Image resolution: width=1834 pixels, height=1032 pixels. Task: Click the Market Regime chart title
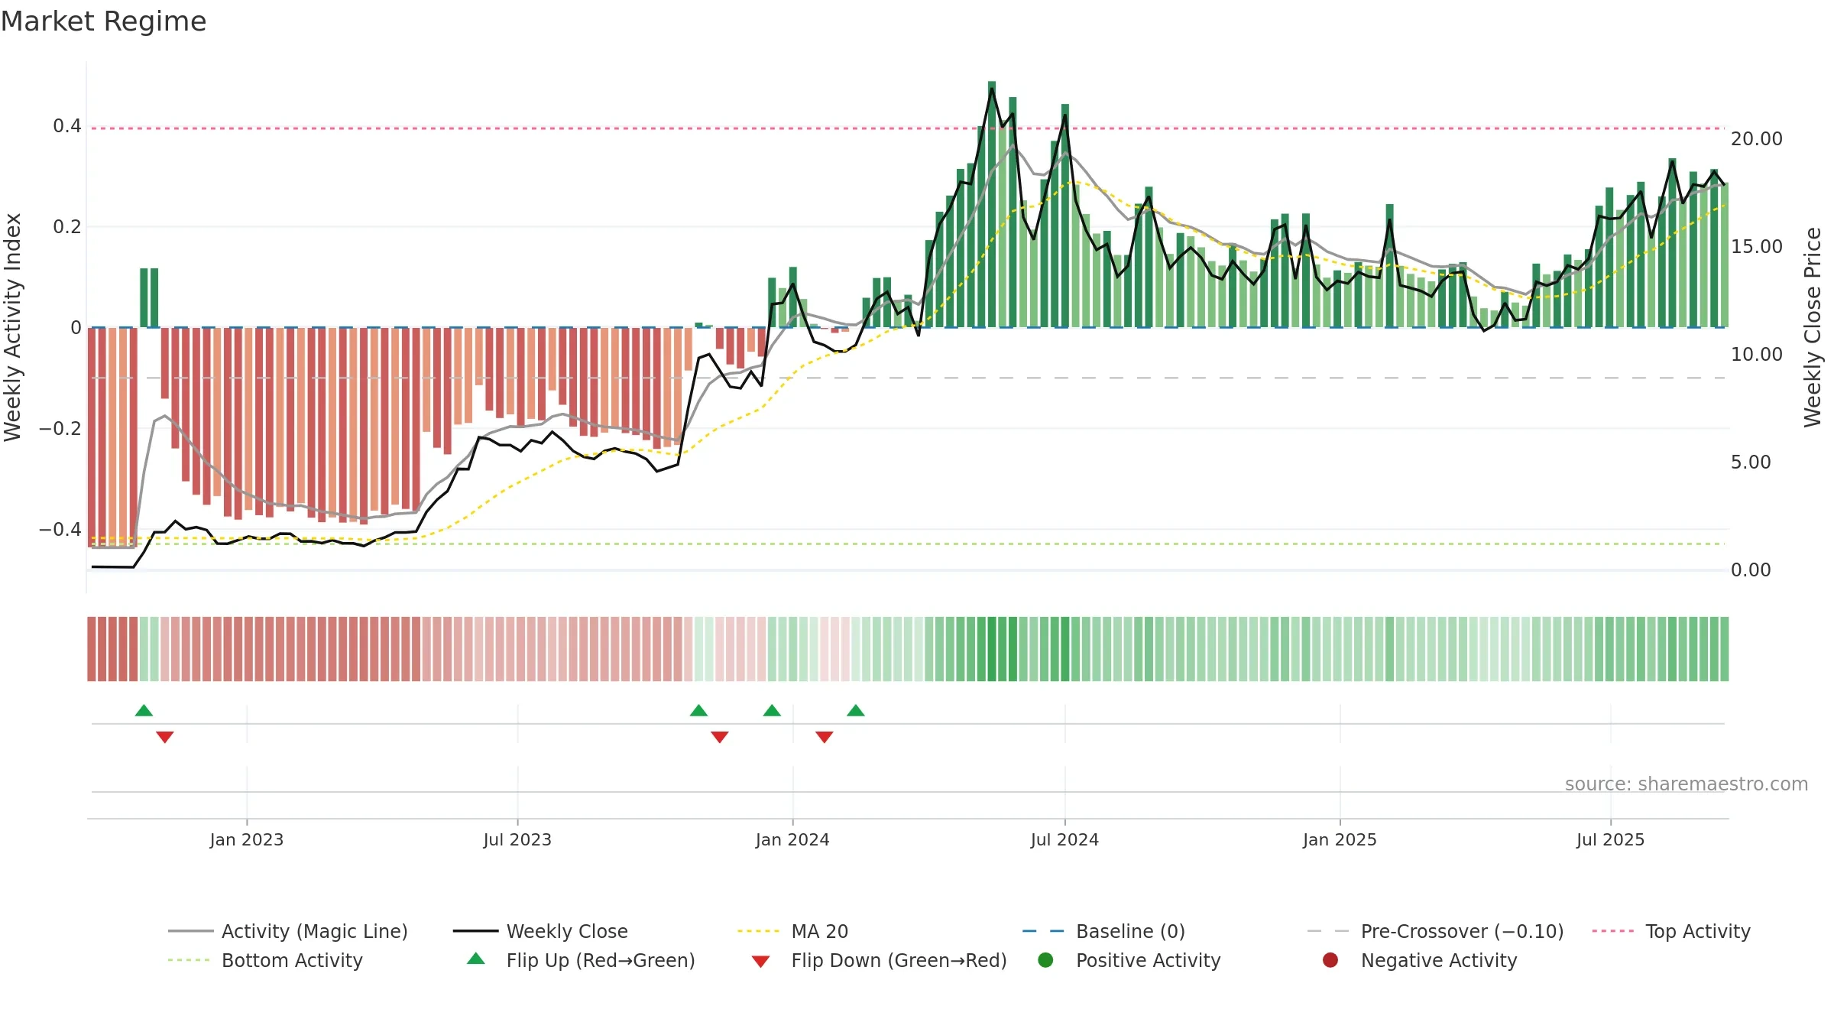pos(103,21)
